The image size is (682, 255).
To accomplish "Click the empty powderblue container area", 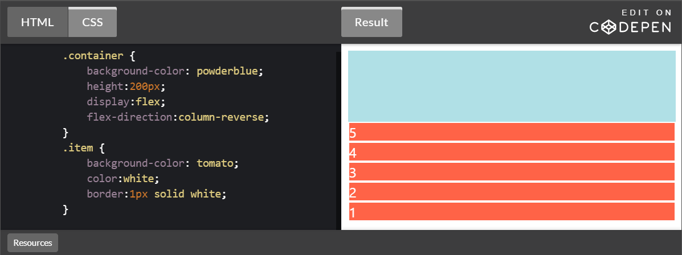I will pos(511,85).
